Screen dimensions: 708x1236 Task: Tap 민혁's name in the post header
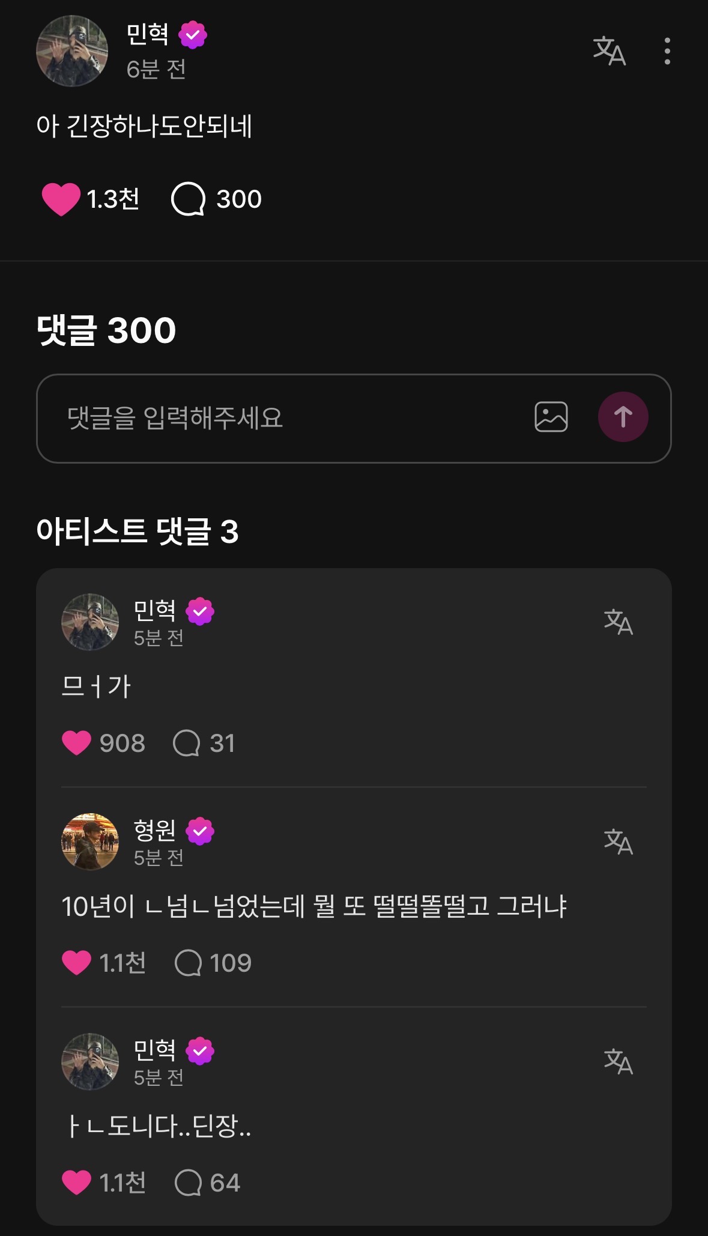[x=148, y=34]
